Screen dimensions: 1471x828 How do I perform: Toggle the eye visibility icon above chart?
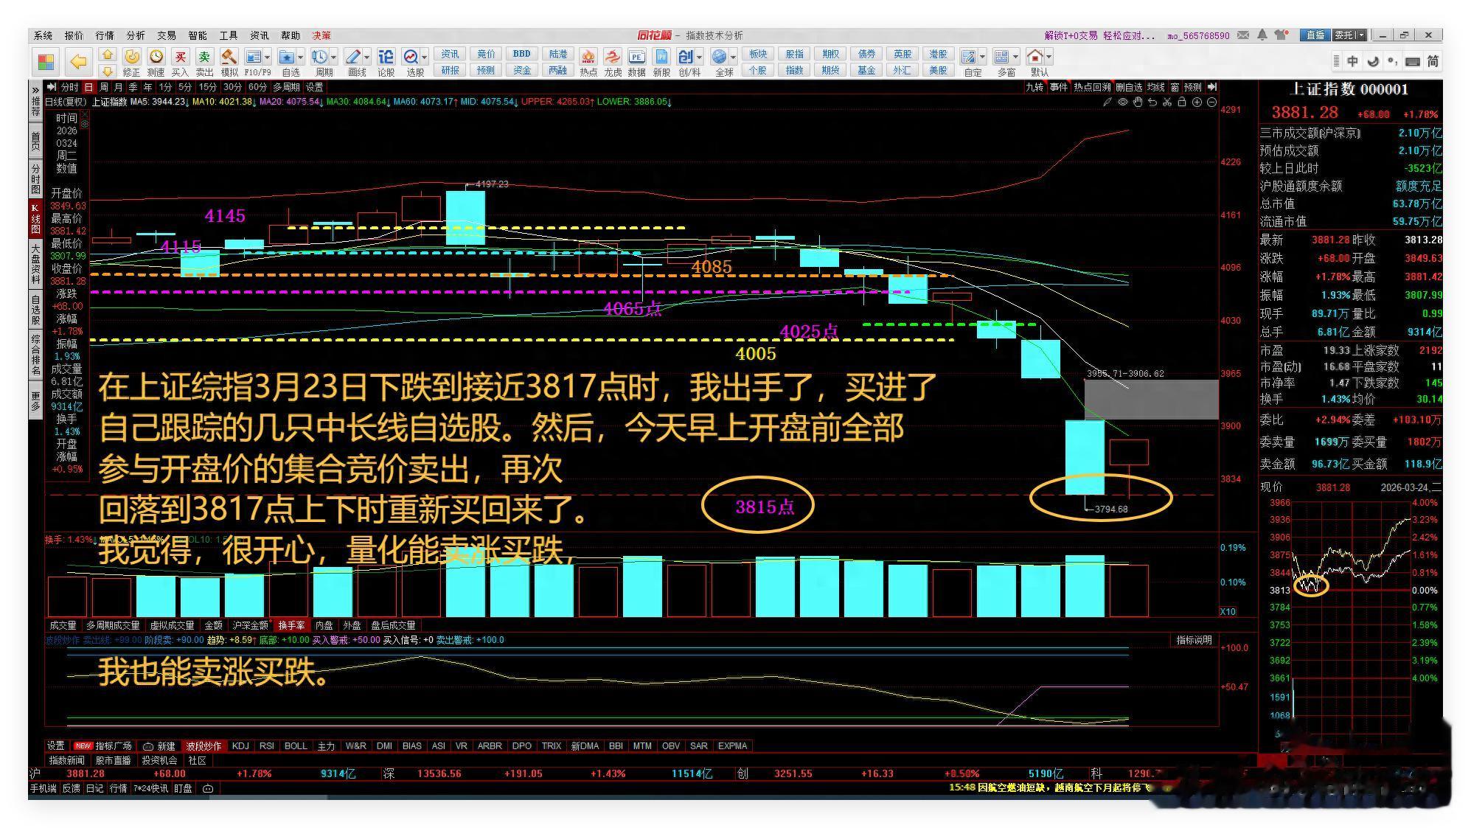1122,102
